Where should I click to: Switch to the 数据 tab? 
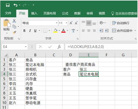(x=77, y=13)
